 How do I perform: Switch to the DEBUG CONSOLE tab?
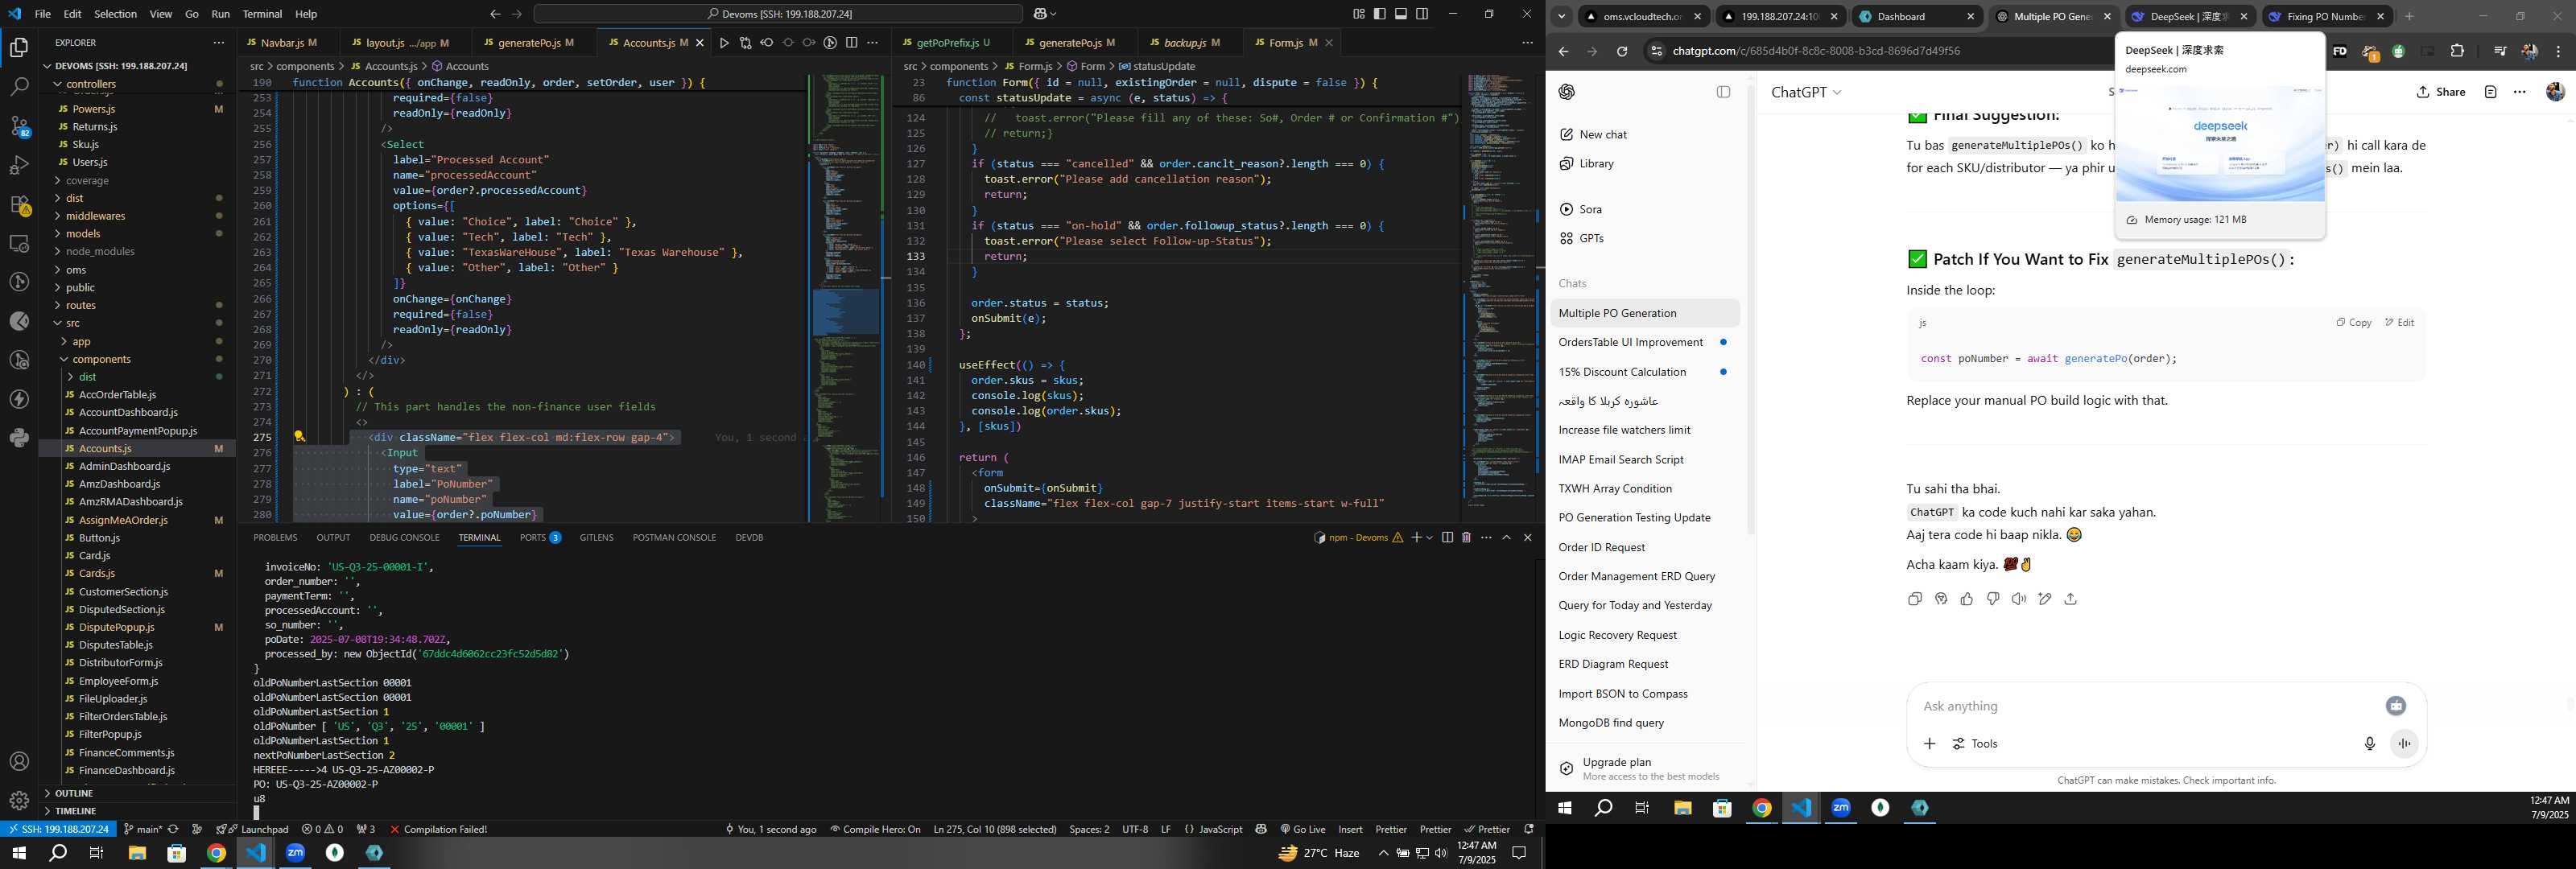point(404,538)
